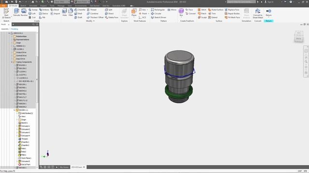Switch to the Inspect ribbon tab
The width and height of the screenshot is (309, 173).
[x=43, y=6]
